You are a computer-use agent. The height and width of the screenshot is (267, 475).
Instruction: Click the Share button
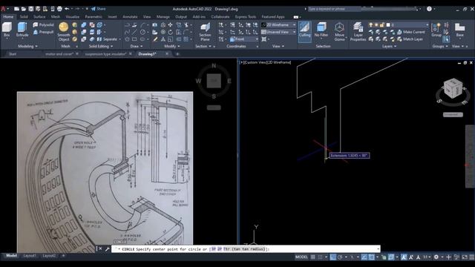tap(98, 9)
